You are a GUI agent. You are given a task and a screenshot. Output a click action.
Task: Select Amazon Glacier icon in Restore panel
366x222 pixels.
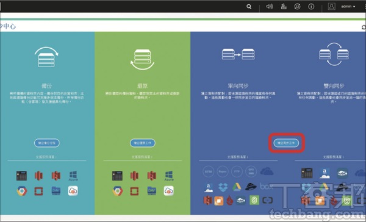tap(134, 176)
